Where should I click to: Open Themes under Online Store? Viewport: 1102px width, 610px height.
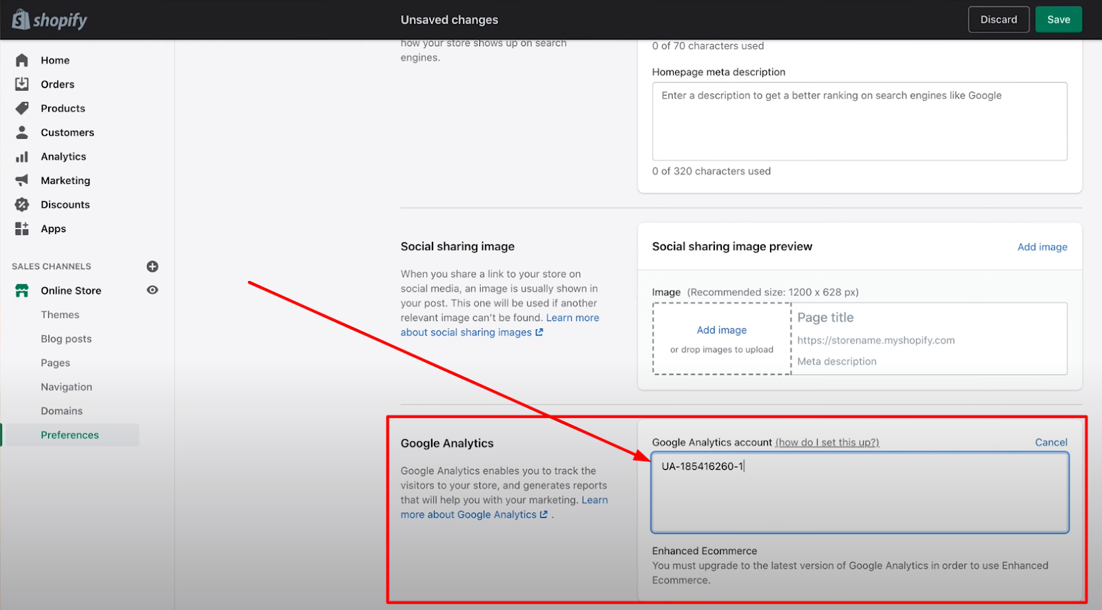tap(60, 315)
